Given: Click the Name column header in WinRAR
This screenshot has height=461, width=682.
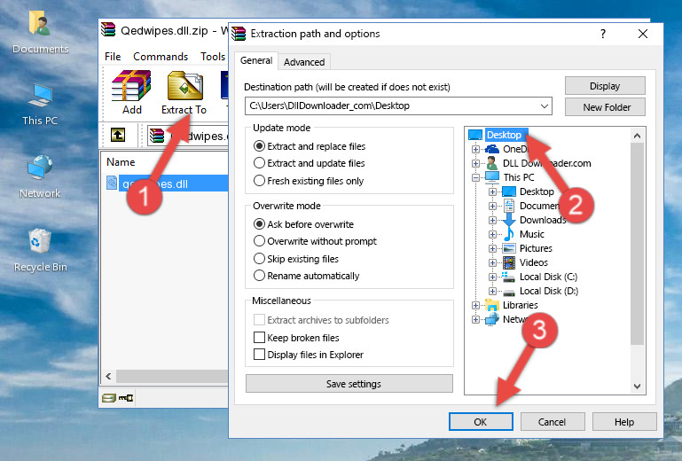Looking at the screenshot, I should pyautogui.click(x=121, y=162).
